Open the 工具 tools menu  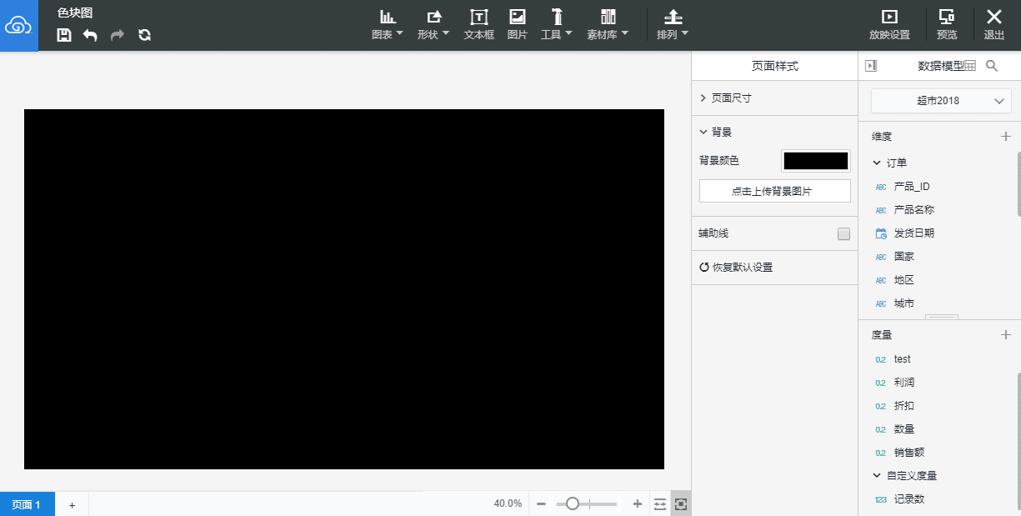click(x=557, y=25)
